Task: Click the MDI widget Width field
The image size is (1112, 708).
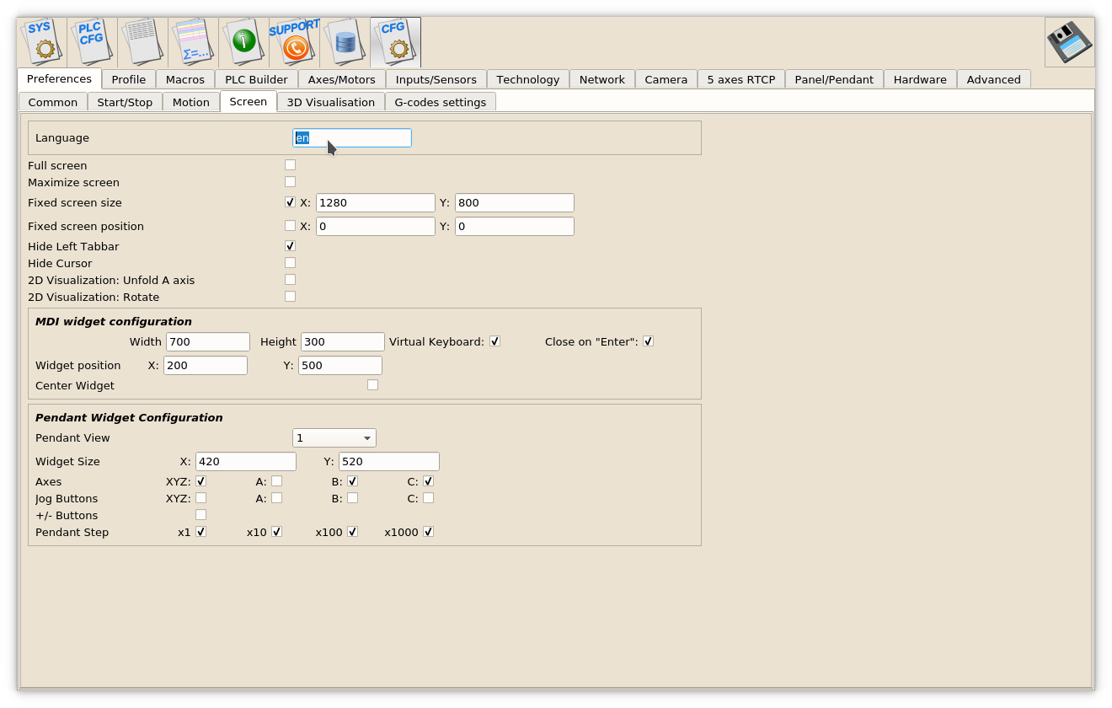Action: click(208, 341)
